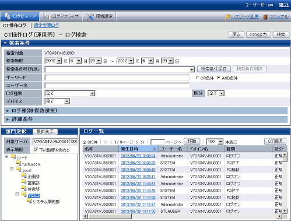291x221 pixels.
Task: Open the ログ種別 dropdown
Action: [x=70, y=93]
